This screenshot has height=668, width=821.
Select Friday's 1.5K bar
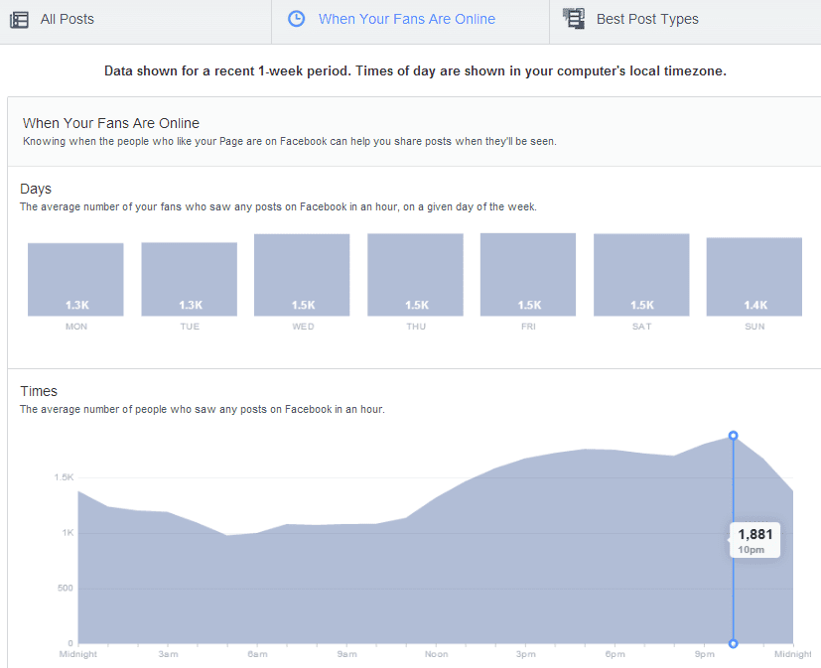[x=527, y=275]
